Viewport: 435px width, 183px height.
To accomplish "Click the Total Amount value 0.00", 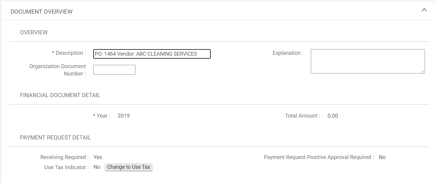I will (x=332, y=116).
